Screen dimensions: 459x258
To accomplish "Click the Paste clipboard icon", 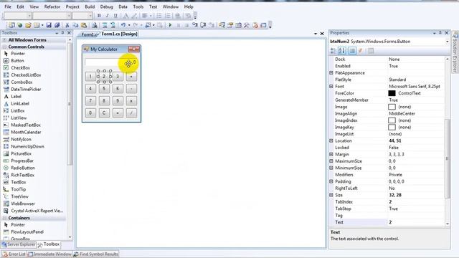I will tap(84, 25).
